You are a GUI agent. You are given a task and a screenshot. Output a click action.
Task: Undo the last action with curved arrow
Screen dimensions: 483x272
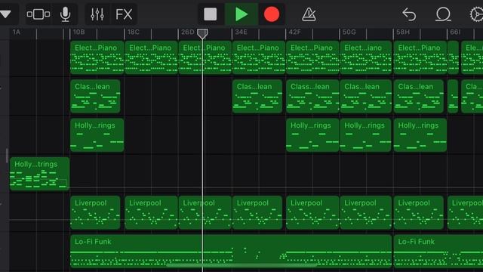(409, 14)
